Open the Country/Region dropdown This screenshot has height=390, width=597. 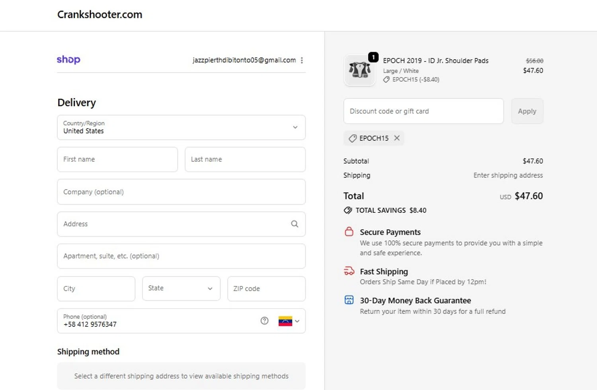click(181, 127)
